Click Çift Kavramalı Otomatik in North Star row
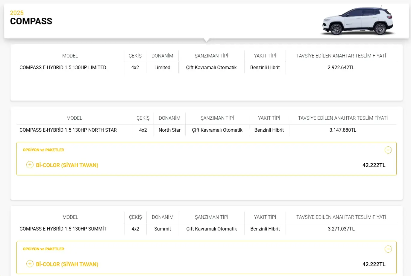 (x=217, y=130)
